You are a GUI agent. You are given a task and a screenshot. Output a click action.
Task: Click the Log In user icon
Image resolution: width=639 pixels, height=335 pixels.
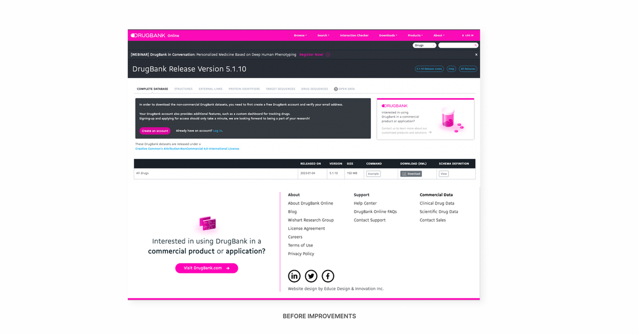coord(463,35)
